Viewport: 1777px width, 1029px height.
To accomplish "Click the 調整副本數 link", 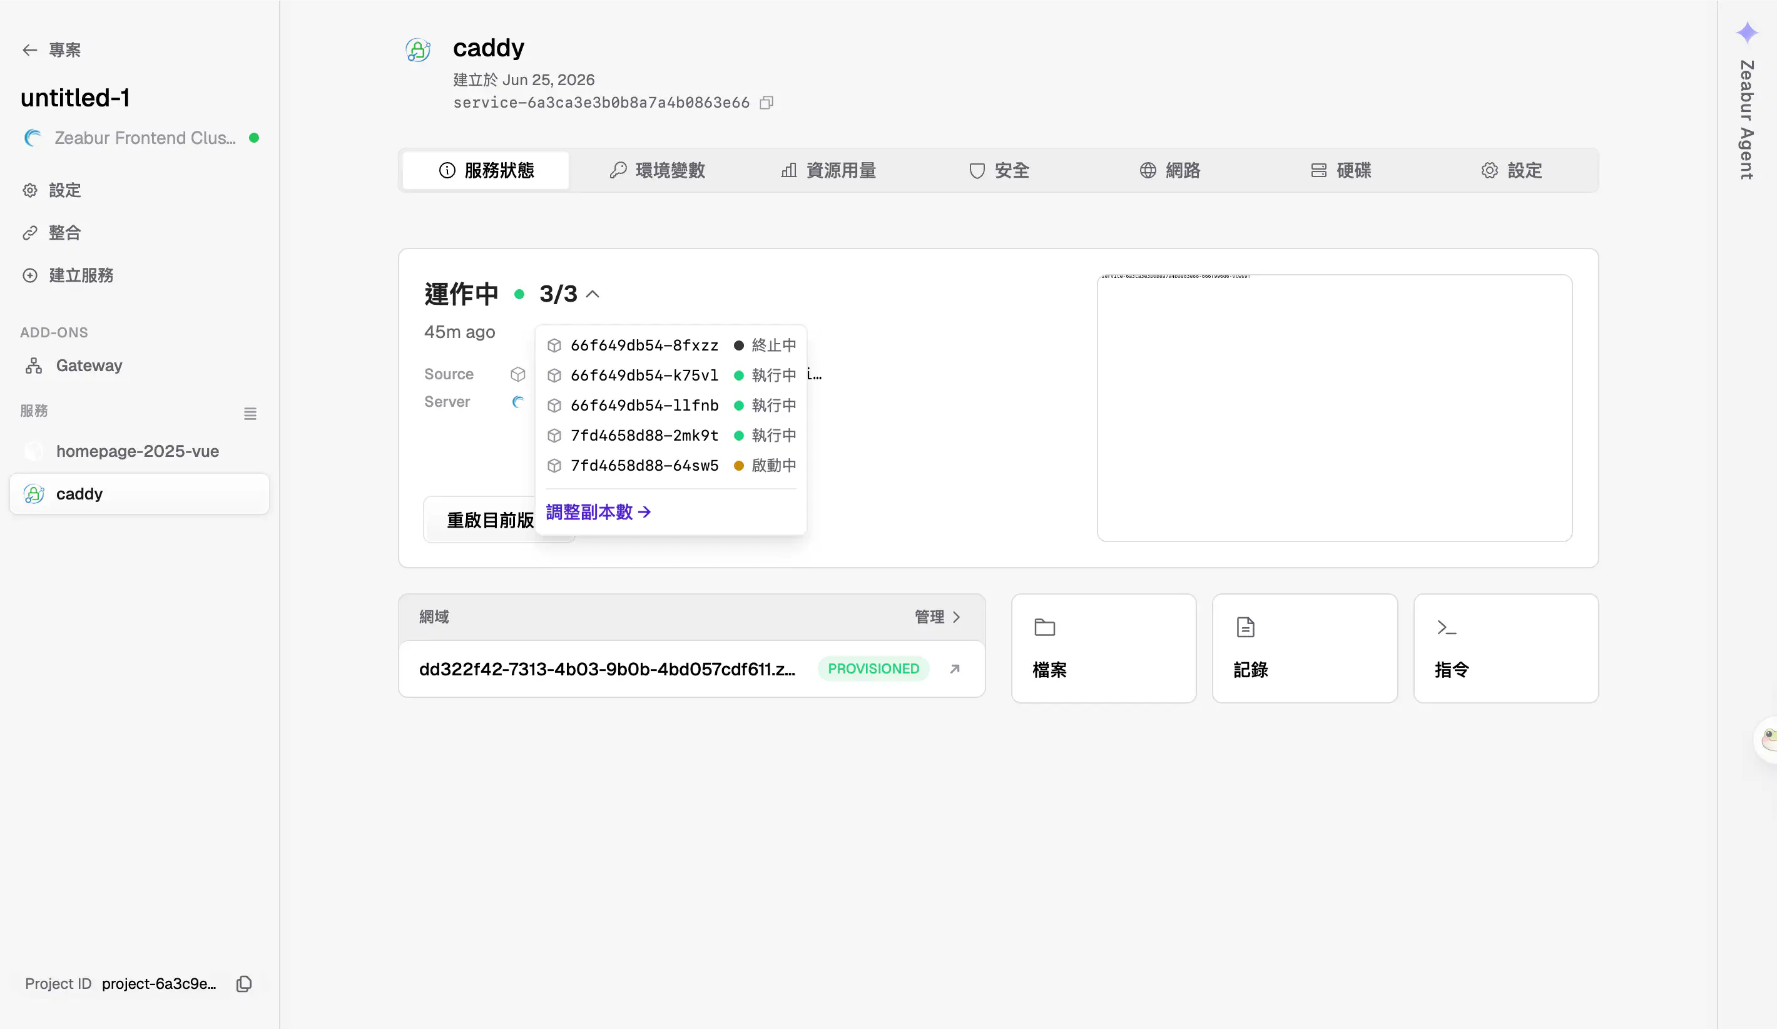I will click(598, 512).
